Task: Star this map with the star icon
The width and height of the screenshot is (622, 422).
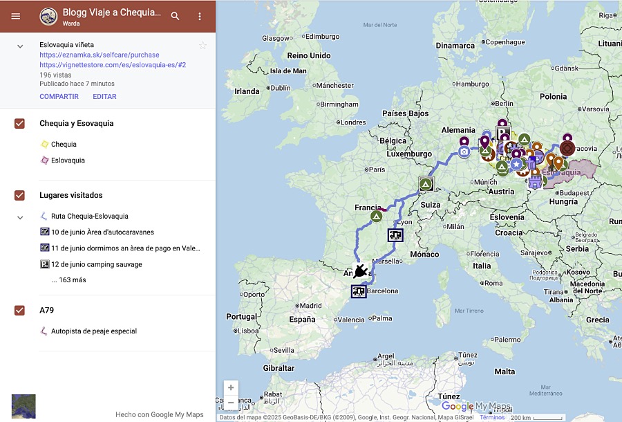Action: click(202, 45)
